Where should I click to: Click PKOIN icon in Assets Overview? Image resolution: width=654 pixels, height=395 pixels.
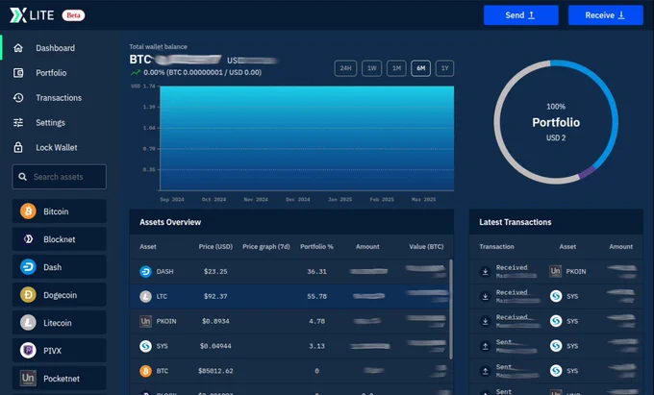click(x=145, y=321)
